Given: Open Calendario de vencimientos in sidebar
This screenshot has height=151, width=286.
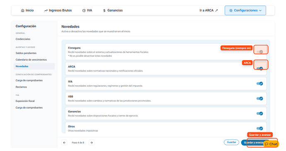Looking at the screenshot, I should pyautogui.click(x=31, y=60).
